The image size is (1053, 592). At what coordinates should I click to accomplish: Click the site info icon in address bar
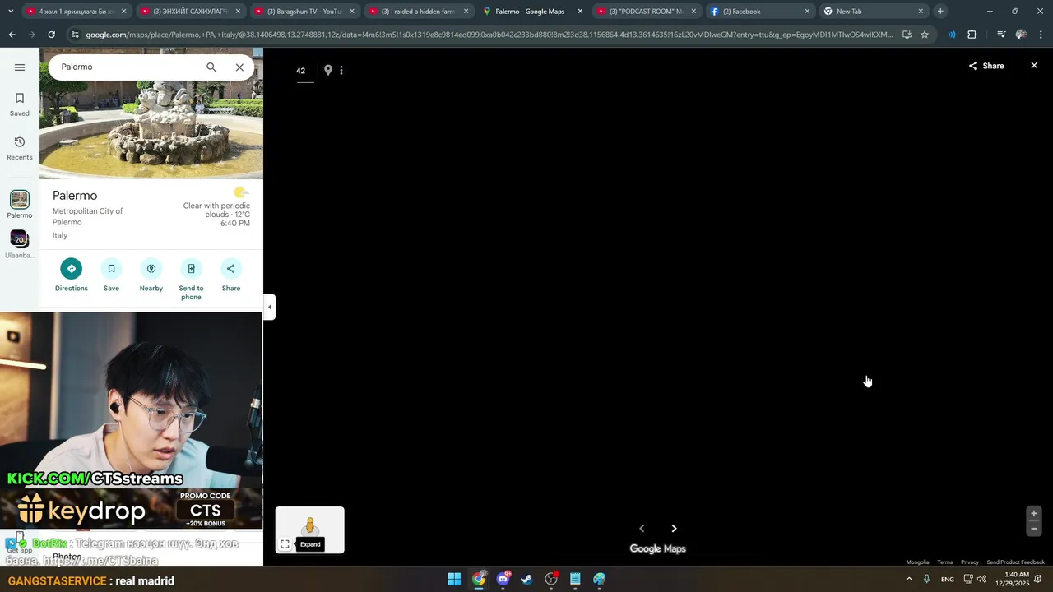click(x=75, y=35)
